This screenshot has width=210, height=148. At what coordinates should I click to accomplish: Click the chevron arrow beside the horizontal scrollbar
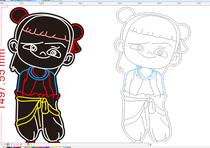click(151, 144)
